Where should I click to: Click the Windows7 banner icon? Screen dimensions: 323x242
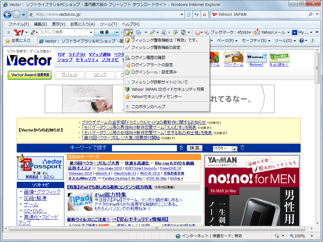click(x=256, y=57)
